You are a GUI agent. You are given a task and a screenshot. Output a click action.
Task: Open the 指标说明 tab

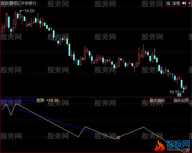coord(181,100)
